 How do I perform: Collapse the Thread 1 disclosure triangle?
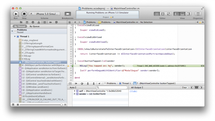pyautogui.click(x=15, y=36)
